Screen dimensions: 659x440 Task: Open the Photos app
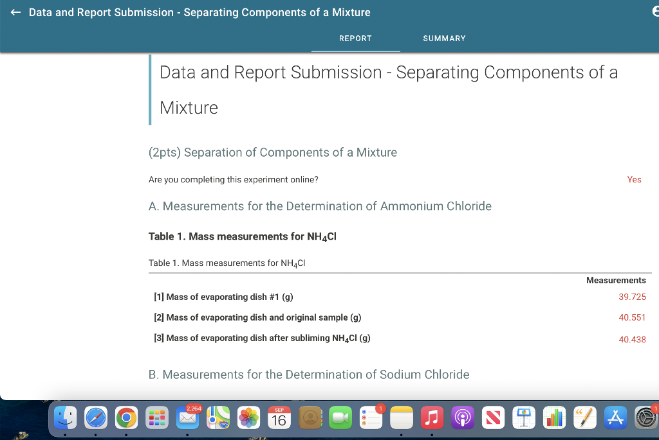pos(249,418)
